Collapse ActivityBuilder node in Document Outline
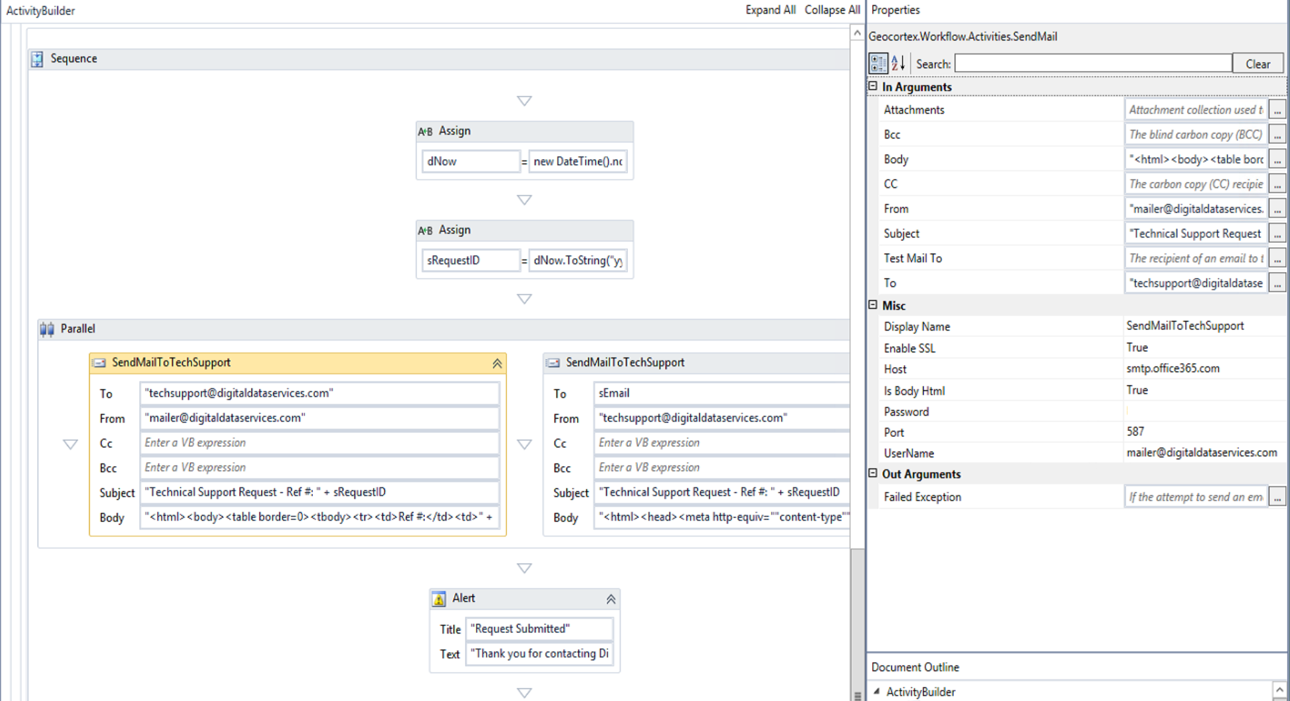The image size is (1290, 701). point(877,691)
